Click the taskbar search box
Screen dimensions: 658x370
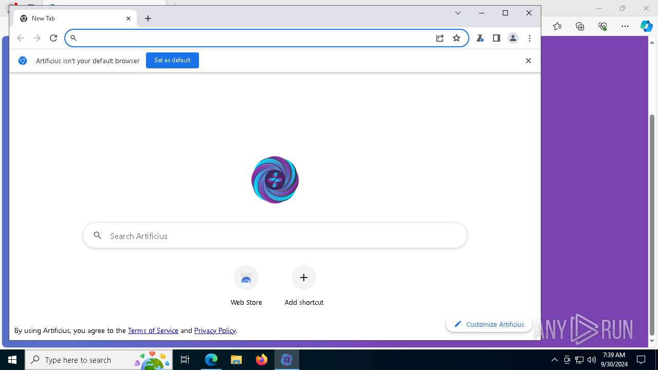(x=99, y=360)
